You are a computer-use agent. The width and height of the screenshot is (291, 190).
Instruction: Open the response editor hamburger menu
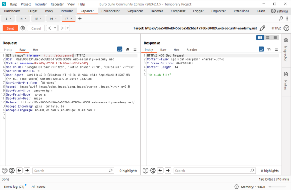click(x=276, y=49)
